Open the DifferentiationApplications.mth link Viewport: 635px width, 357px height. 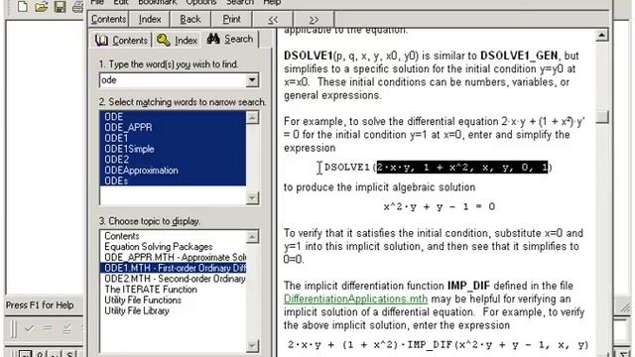355,298
